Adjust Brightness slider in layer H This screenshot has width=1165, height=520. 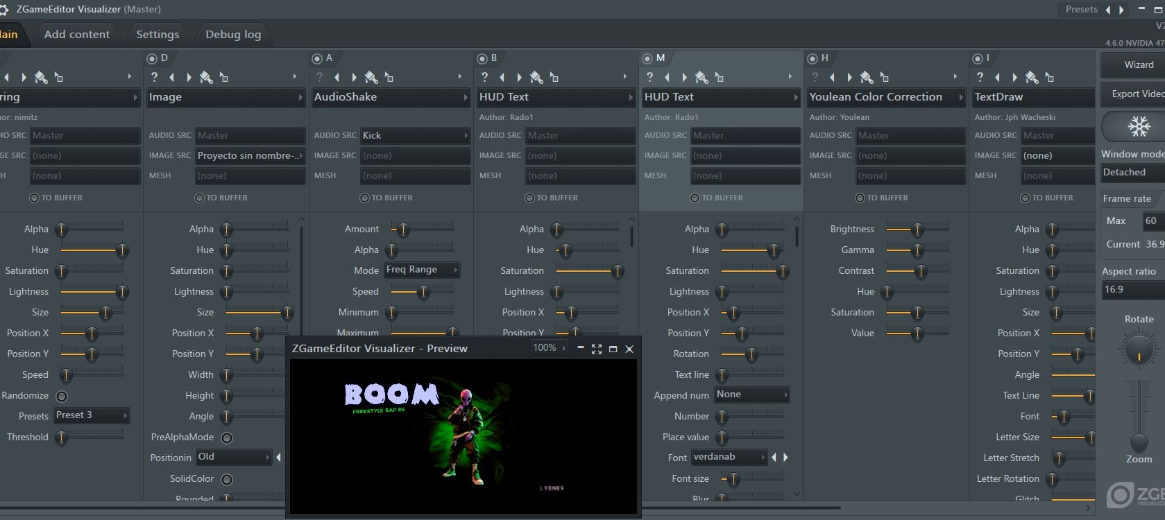pyautogui.click(x=917, y=229)
